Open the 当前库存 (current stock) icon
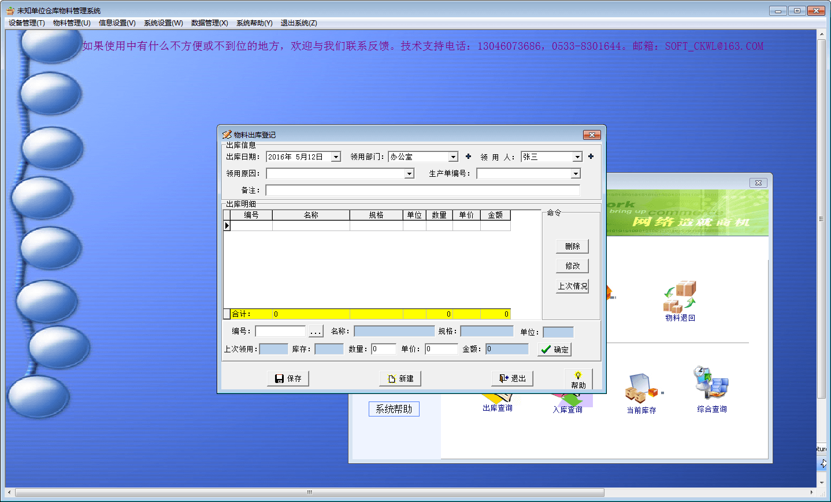Image resolution: width=831 pixels, height=502 pixels. 640,389
